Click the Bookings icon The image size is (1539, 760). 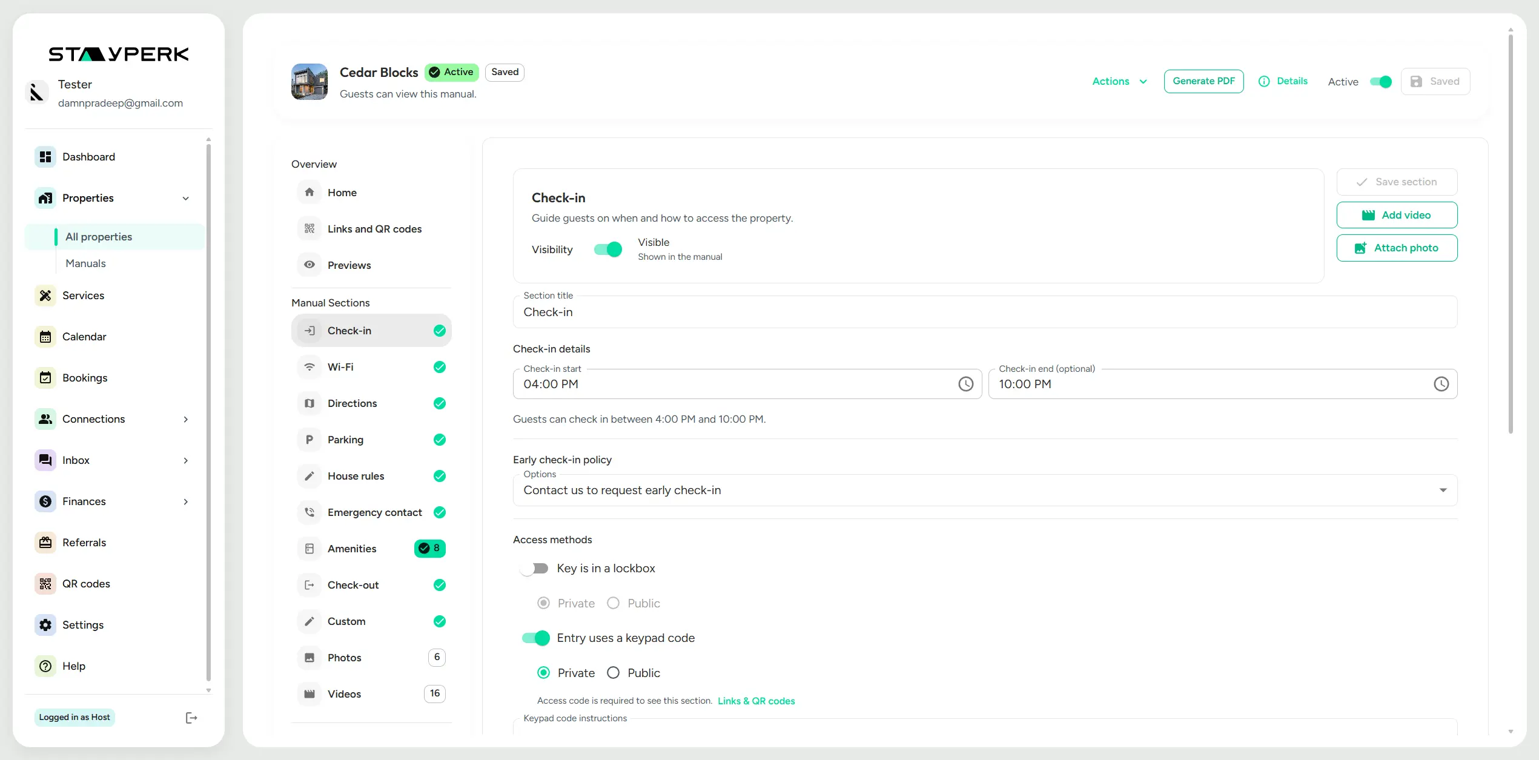click(x=45, y=378)
